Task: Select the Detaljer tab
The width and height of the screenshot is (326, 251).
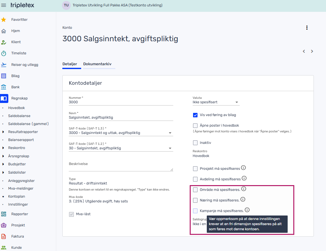Action: 70,64
